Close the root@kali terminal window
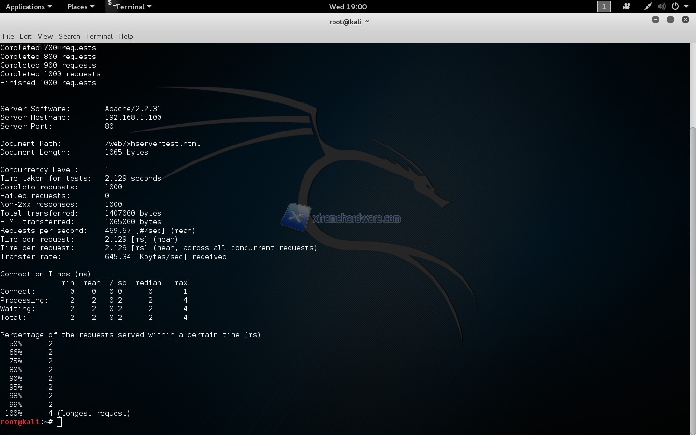 [685, 20]
